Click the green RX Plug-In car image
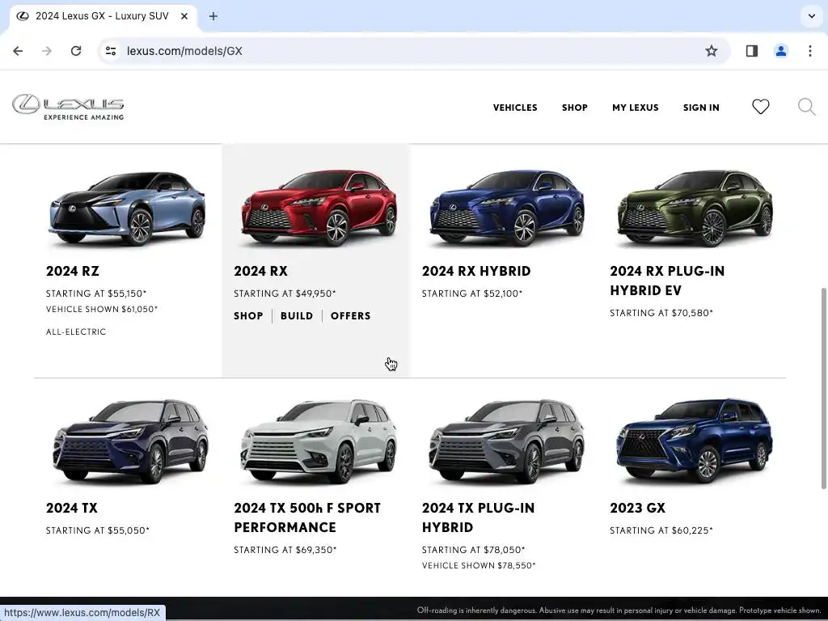 (x=695, y=208)
